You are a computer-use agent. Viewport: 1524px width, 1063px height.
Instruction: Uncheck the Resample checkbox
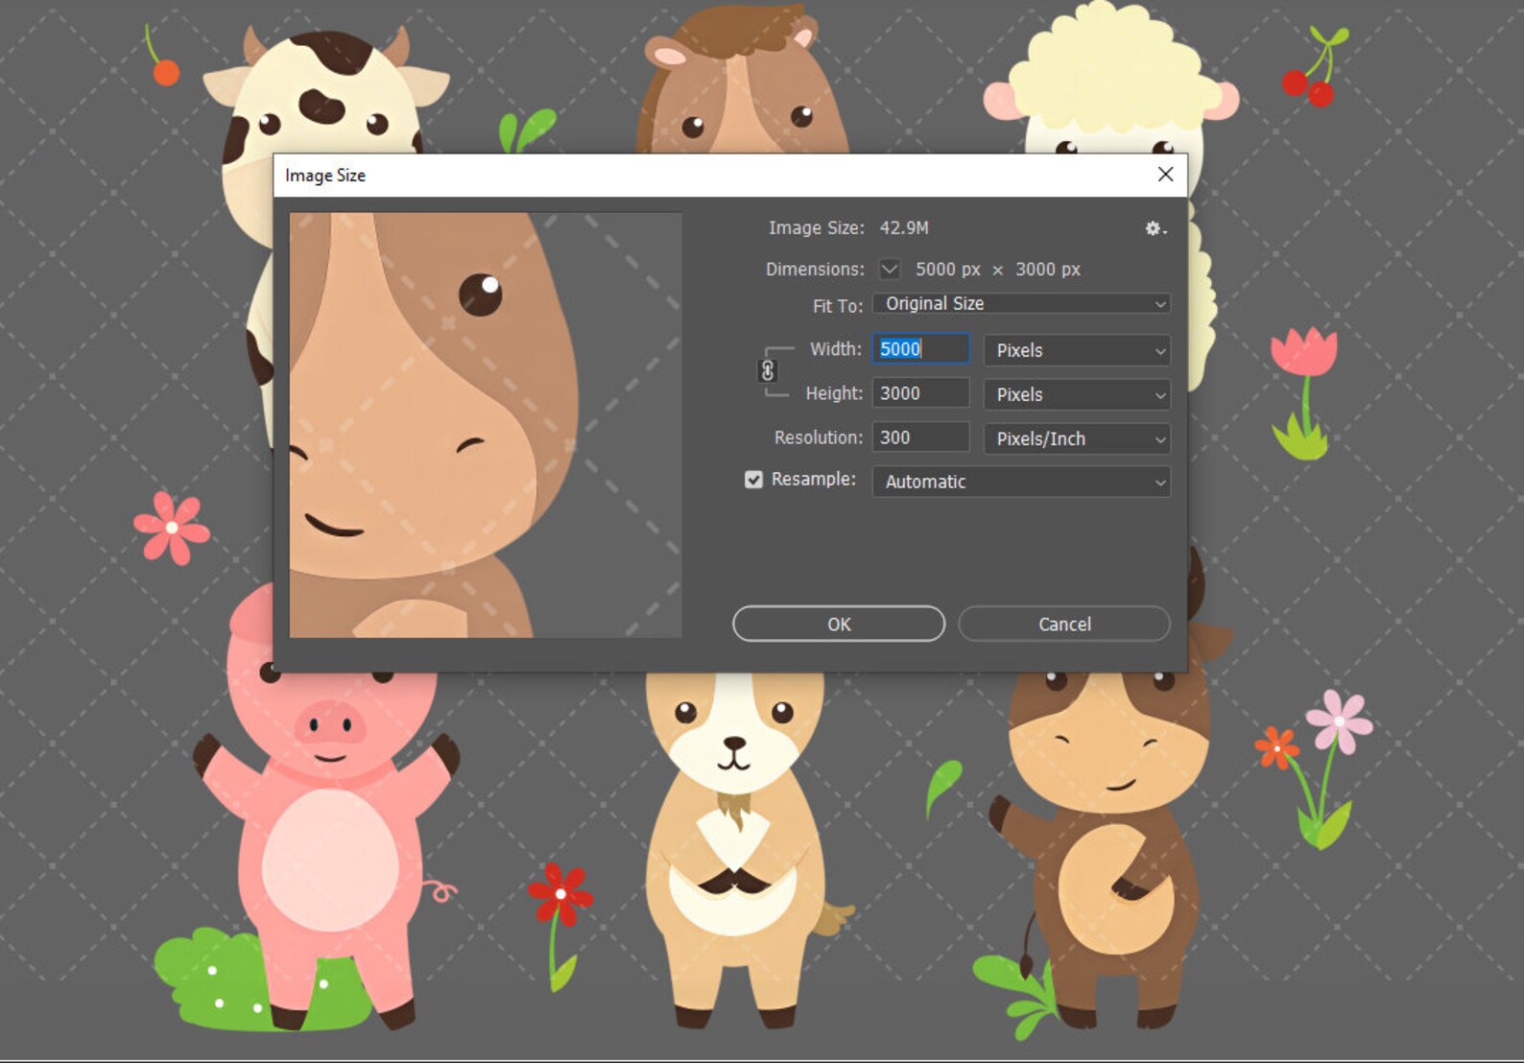tap(753, 480)
